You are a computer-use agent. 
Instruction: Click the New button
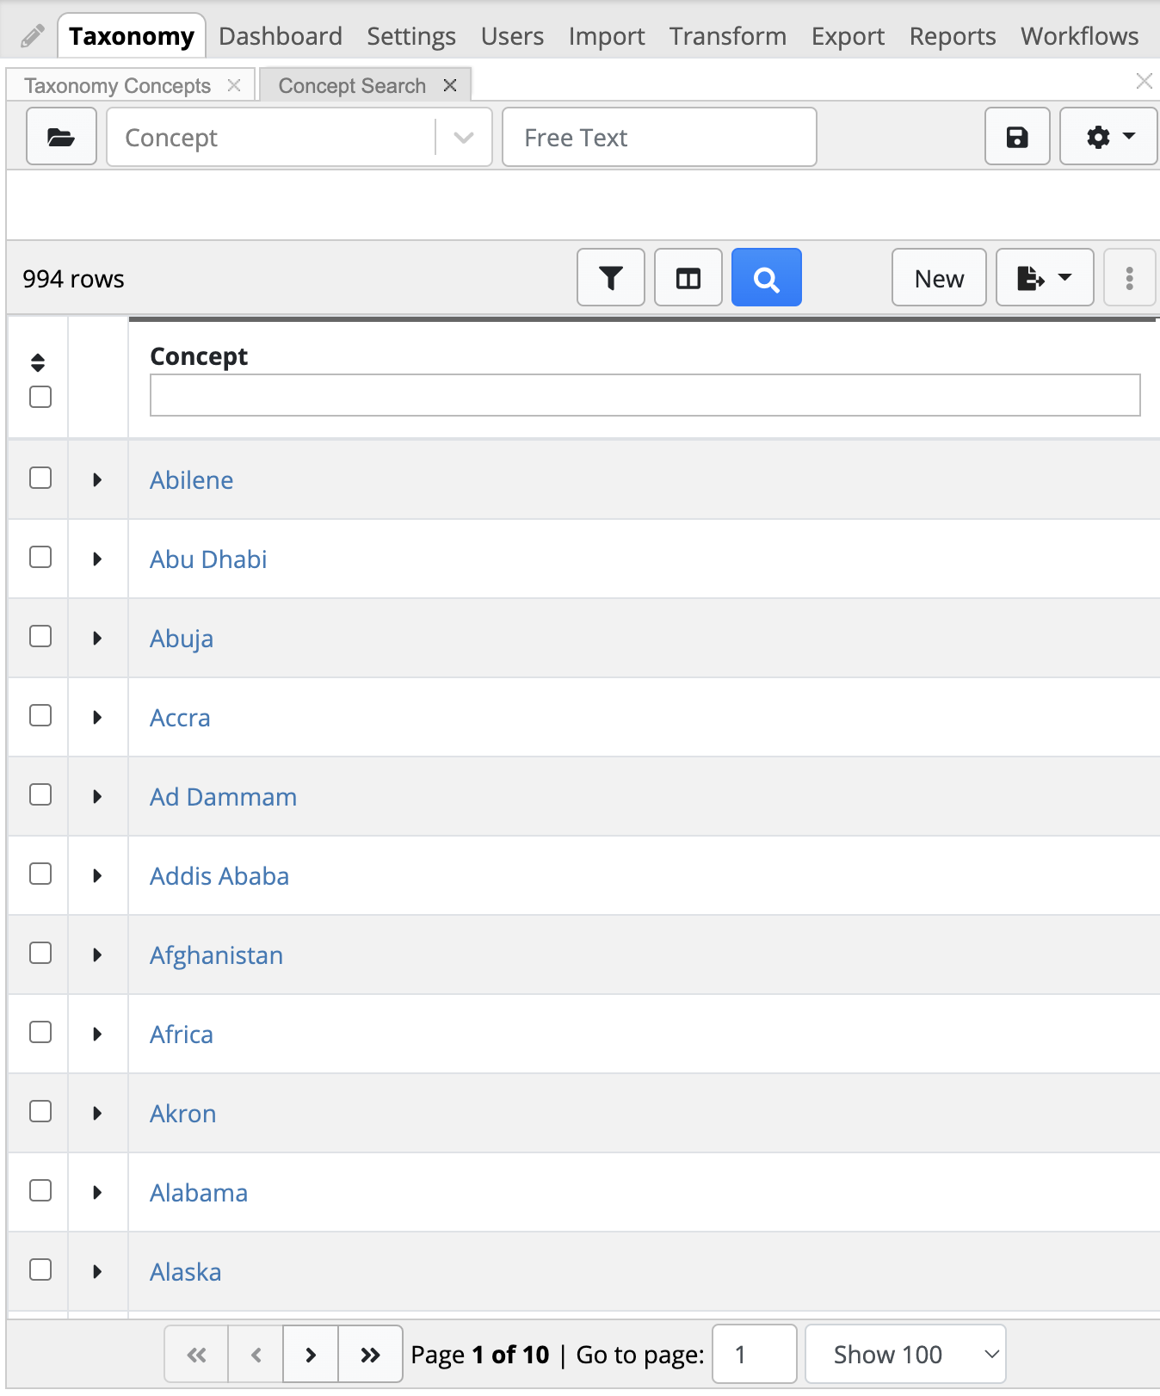point(939,278)
